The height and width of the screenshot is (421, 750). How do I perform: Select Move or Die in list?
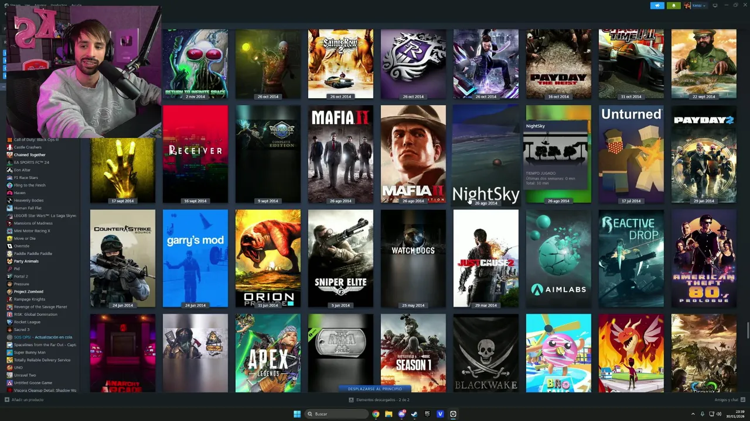point(25,238)
